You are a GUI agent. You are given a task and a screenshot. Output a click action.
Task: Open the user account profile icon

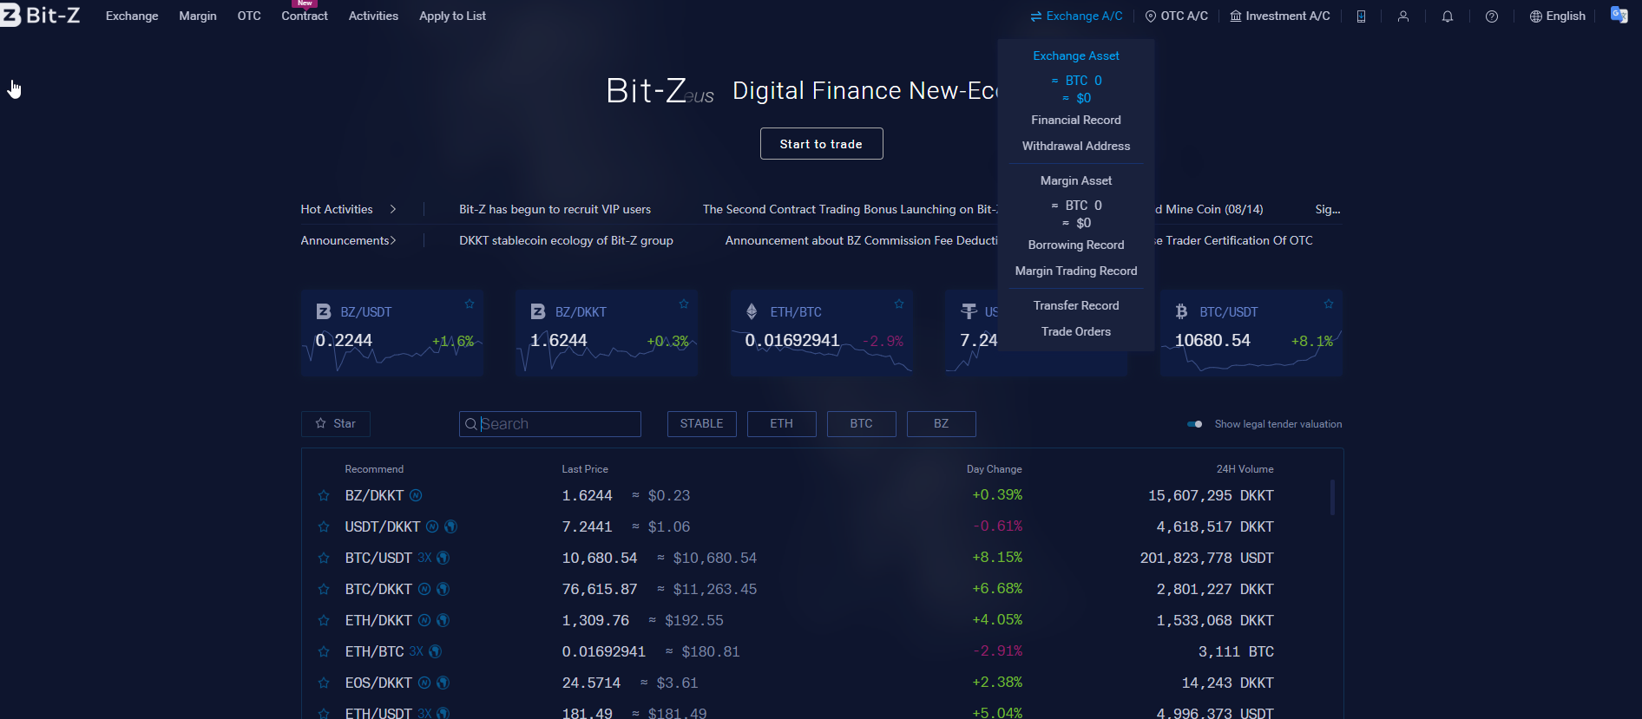[1403, 16]
